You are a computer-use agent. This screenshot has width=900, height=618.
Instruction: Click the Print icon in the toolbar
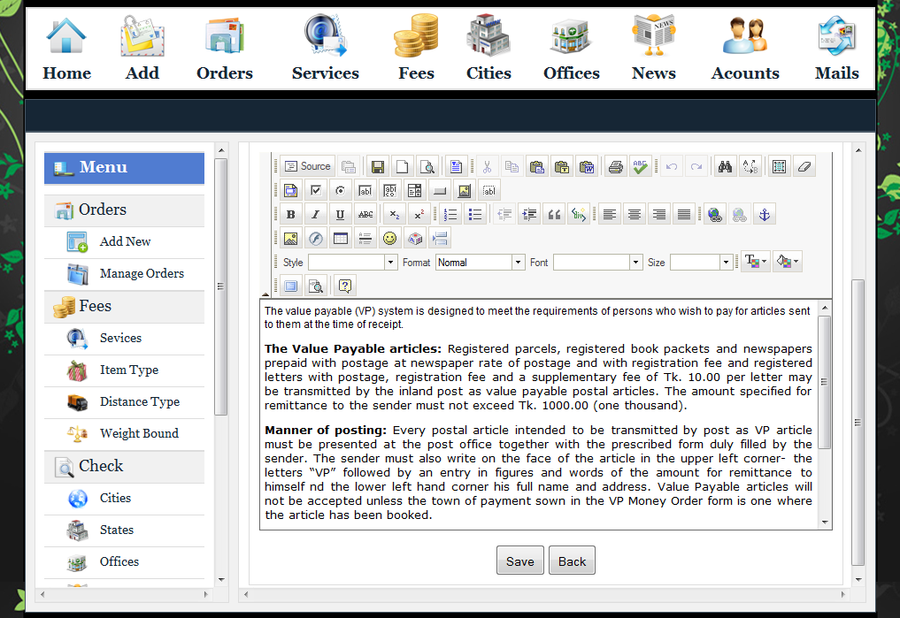tap(616, 166)
